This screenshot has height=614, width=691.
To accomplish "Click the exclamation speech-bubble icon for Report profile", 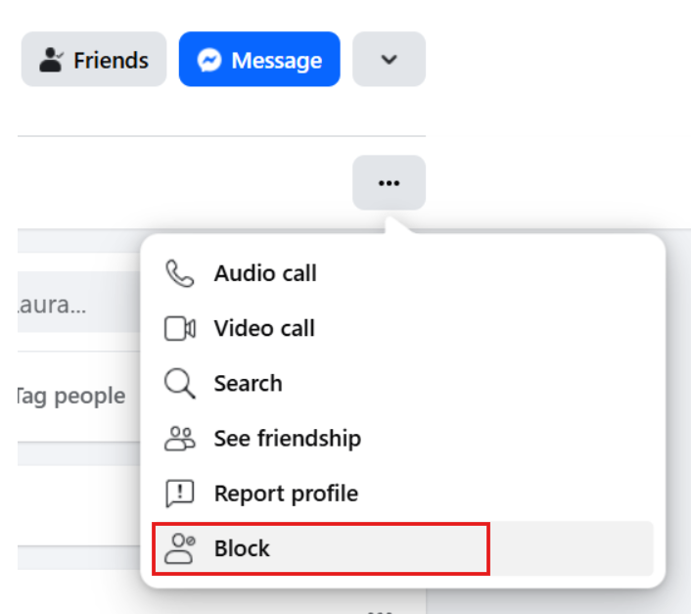I will click(180, 494).
